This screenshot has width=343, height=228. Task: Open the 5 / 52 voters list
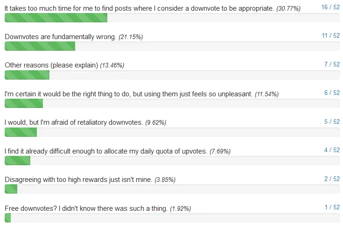click(332, 121)
